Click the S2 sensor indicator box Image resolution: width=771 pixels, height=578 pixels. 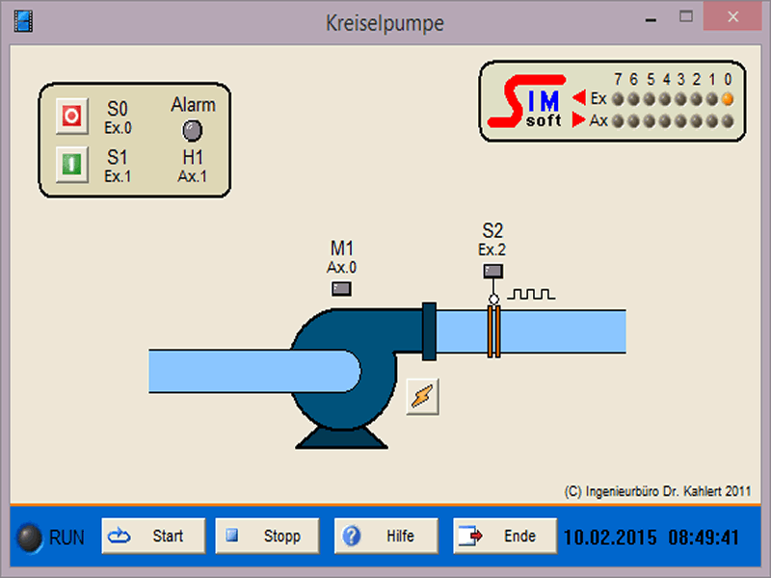492,271
